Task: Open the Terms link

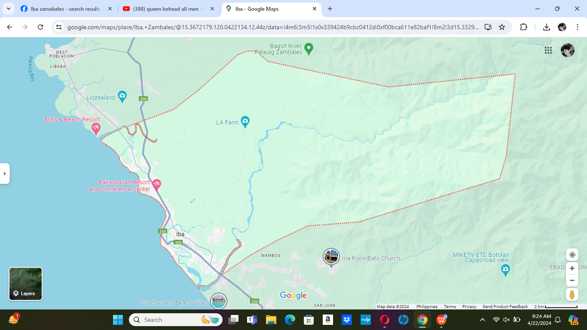Action: 450,307
